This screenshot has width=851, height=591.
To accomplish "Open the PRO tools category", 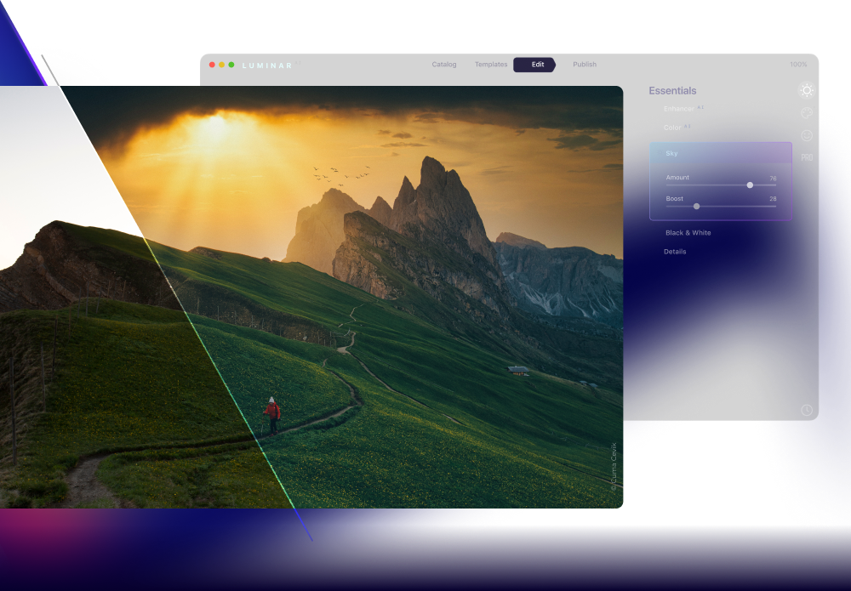I will pyautogui.click(x=807, y=157).
